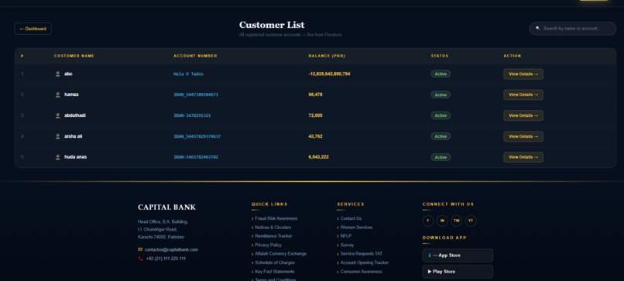This screenshot has width=624, height=281.
Task: Open the Notices & Circulars link
Action: click(273, 228)
